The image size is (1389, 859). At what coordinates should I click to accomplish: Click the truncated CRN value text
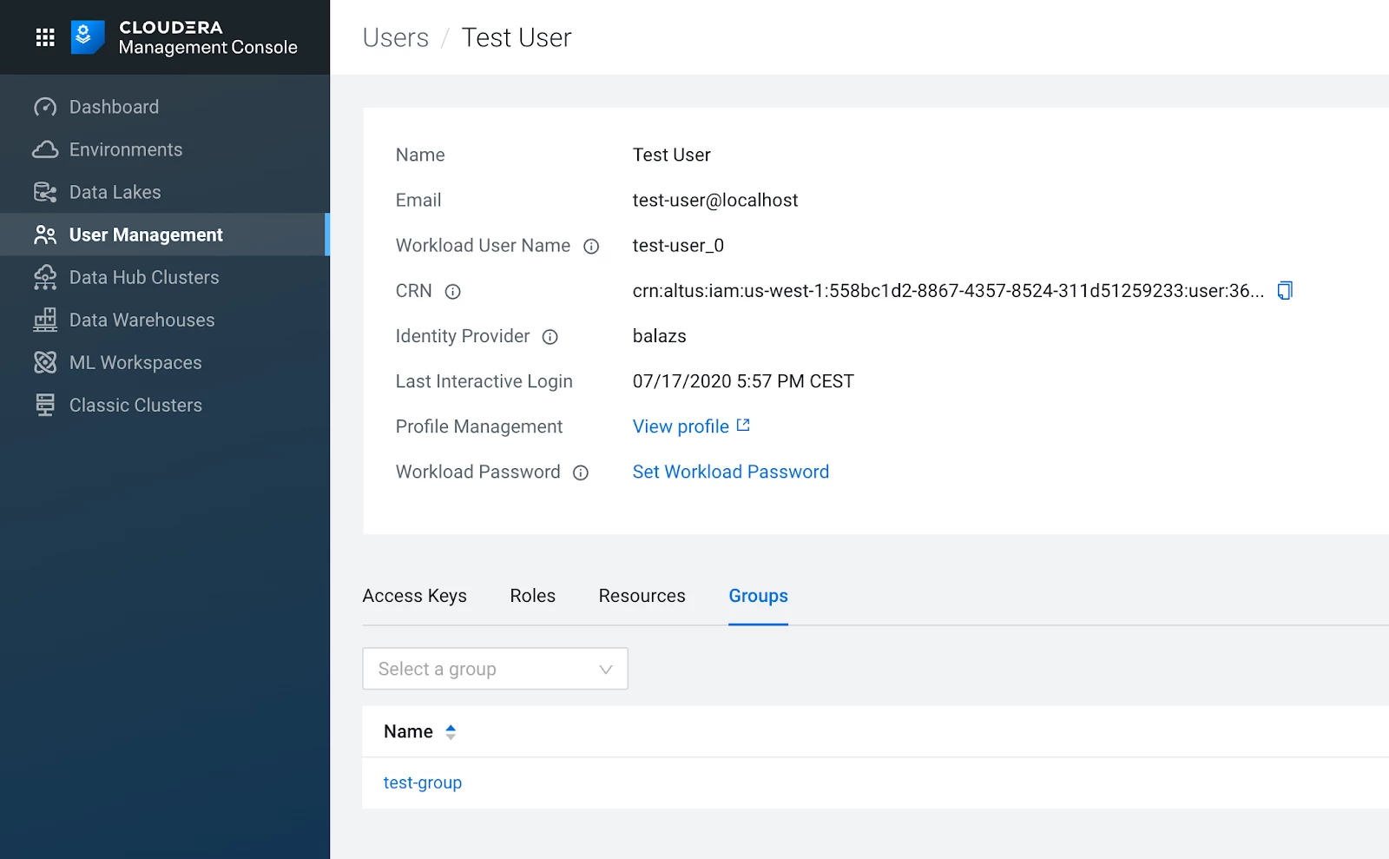[948, 291]
